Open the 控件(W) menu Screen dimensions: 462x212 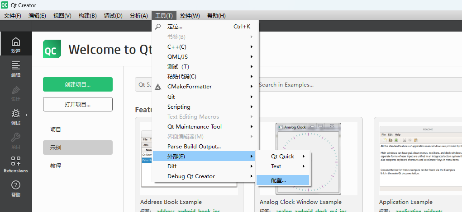[x=190, y=16]
